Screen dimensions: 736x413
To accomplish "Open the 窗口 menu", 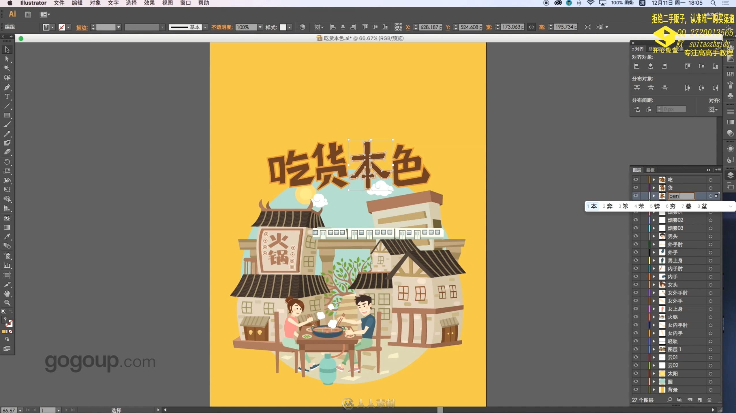I will pos(185,3).
